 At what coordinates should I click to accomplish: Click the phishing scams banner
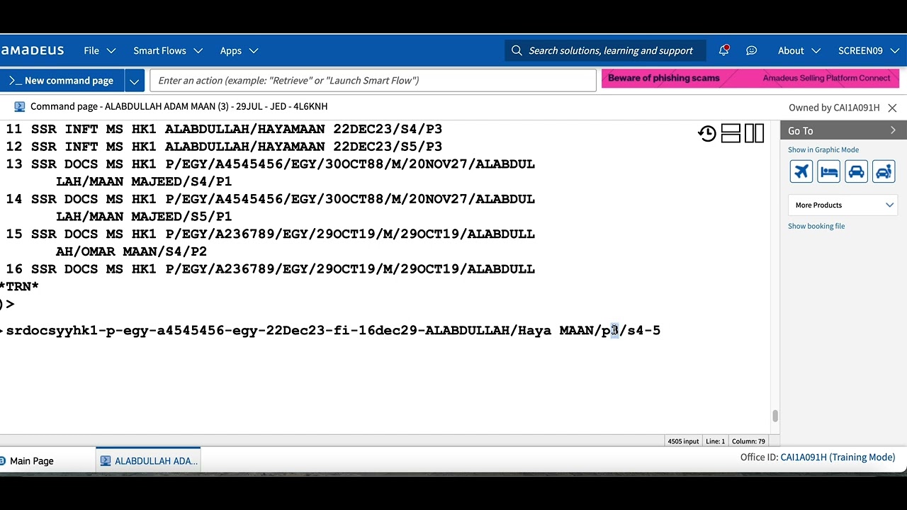(x=750, y=78)
